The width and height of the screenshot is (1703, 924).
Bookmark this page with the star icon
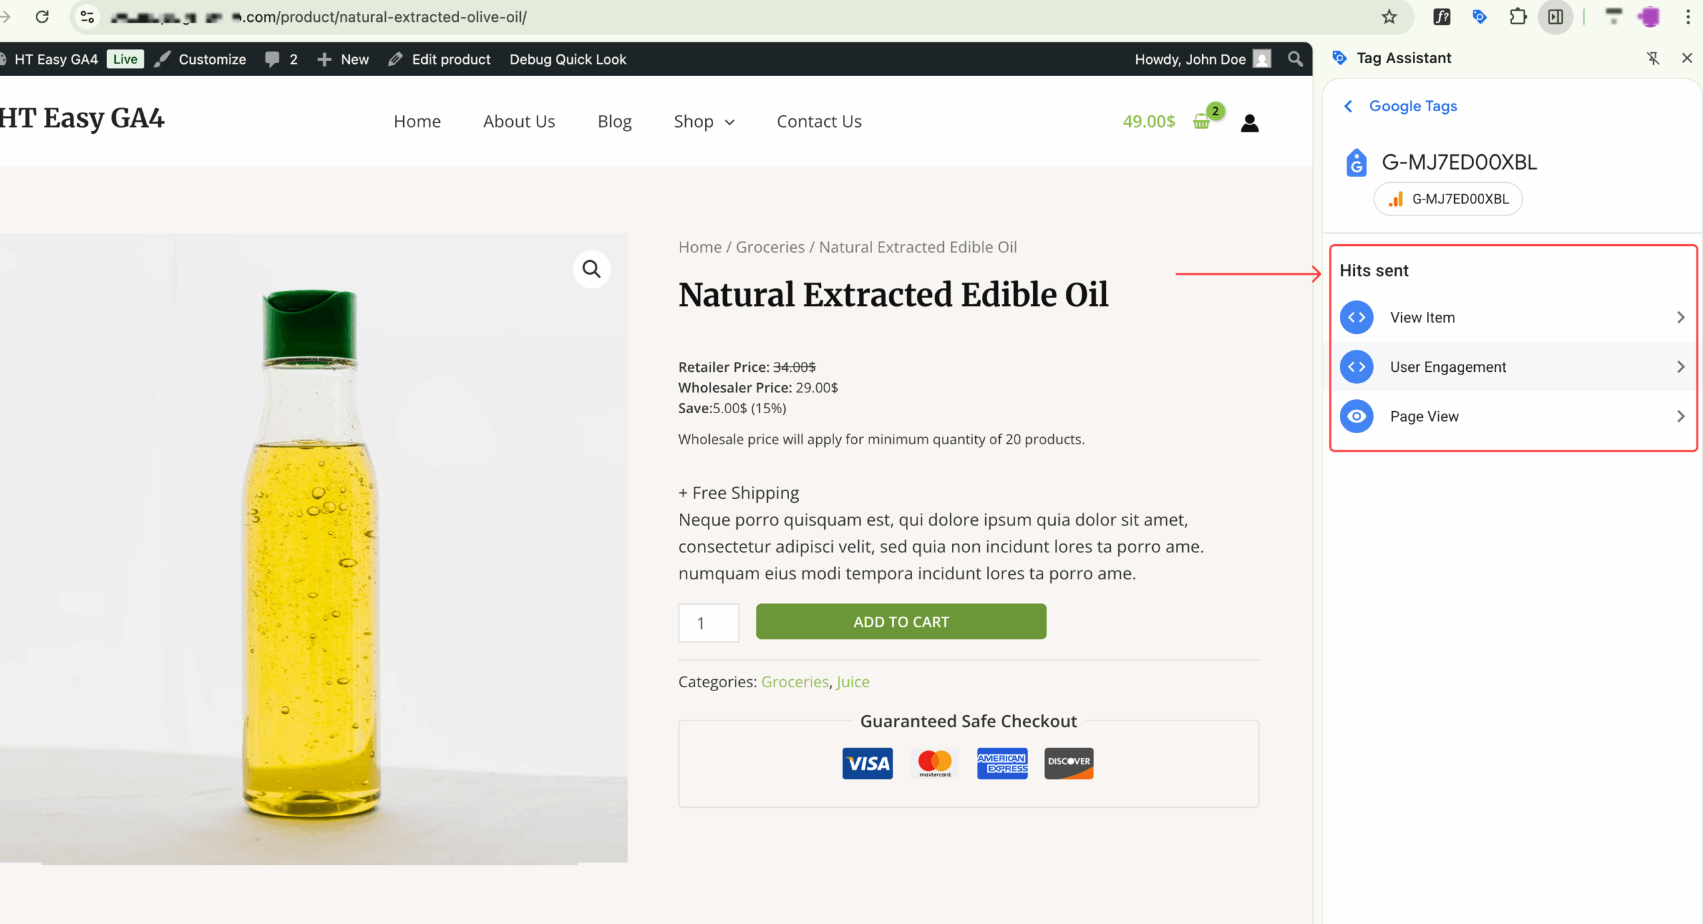[1389, 17]
